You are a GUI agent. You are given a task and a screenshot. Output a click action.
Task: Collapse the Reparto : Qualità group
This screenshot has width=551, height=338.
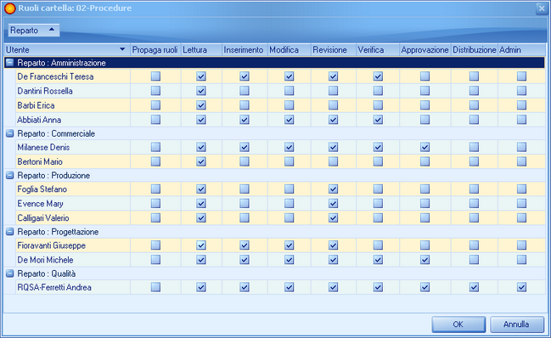[10, 273]
